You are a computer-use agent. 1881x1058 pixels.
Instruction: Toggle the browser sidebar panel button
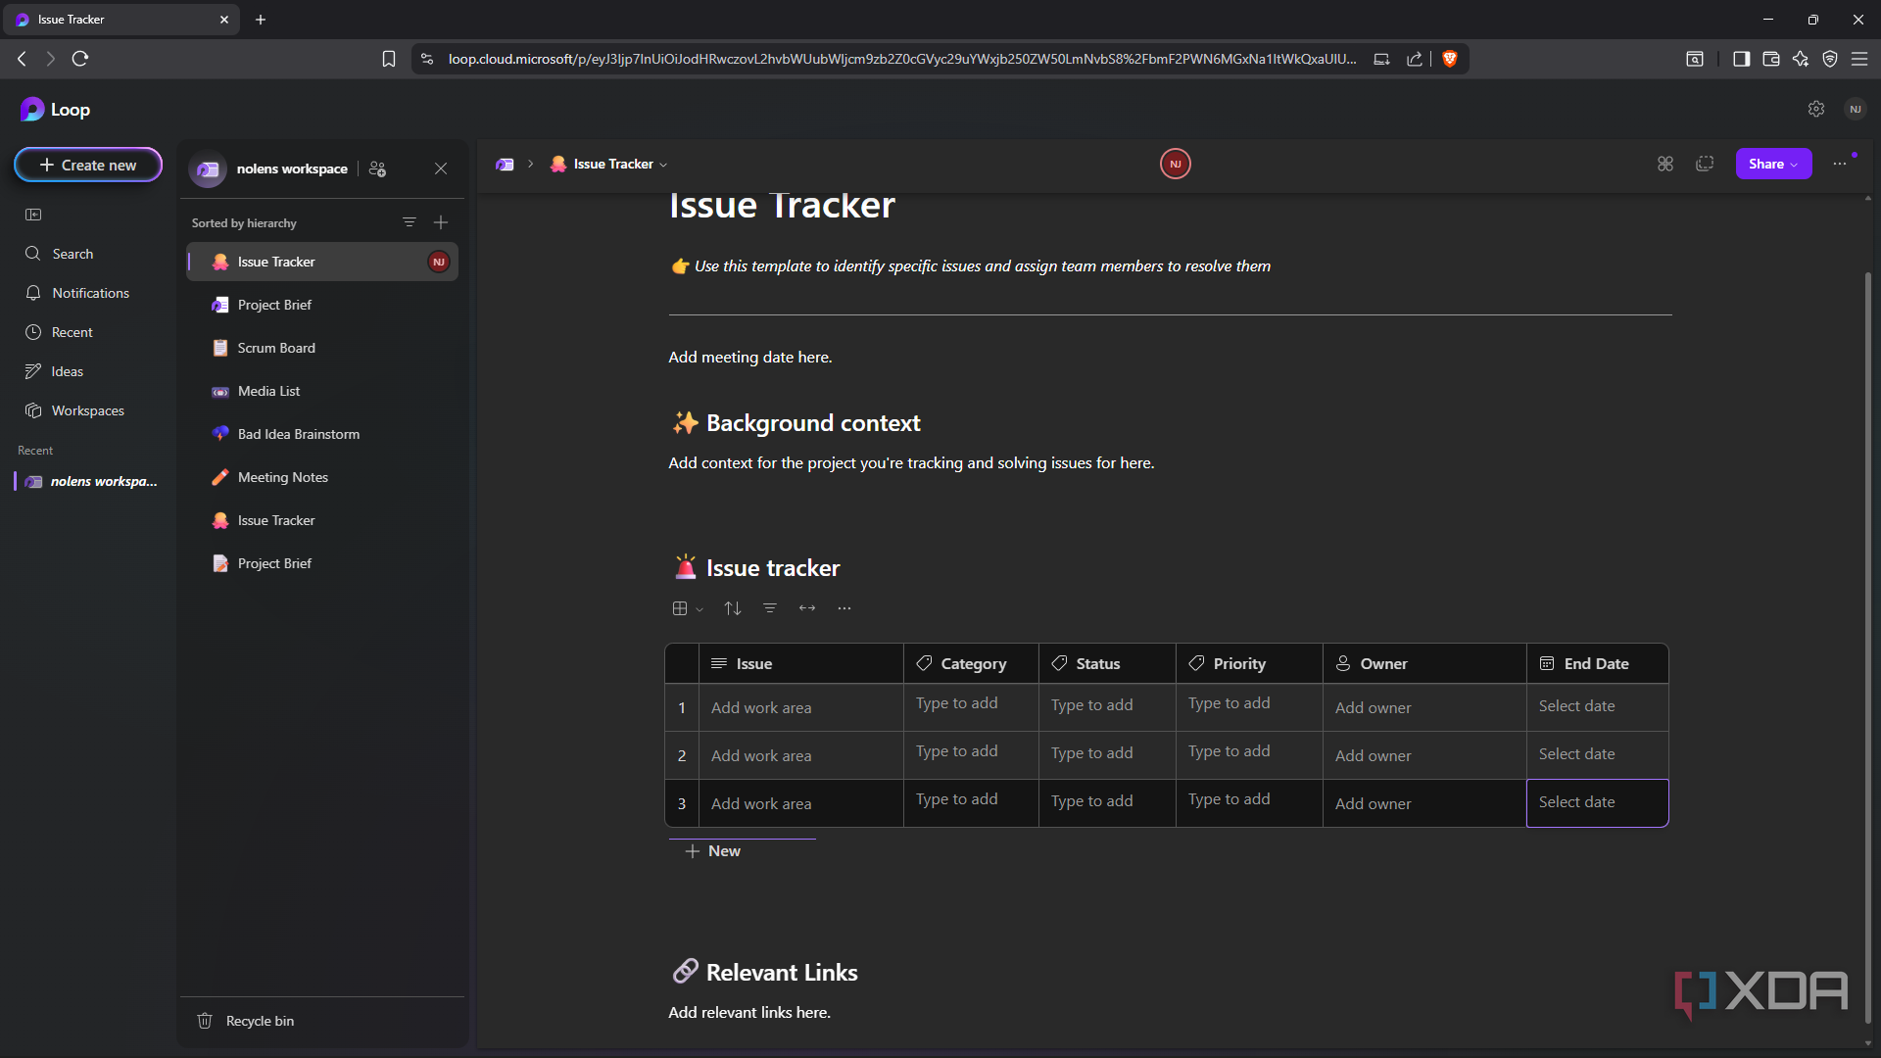(x=1741, y=59)
